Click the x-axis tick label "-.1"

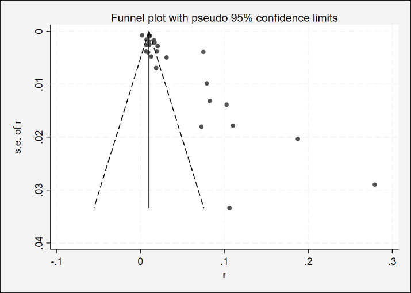pos(56,262)
